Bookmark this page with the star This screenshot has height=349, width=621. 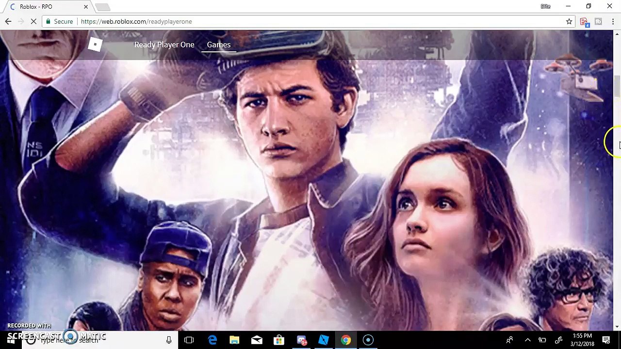pyautogui.click(x=569, y=21)
